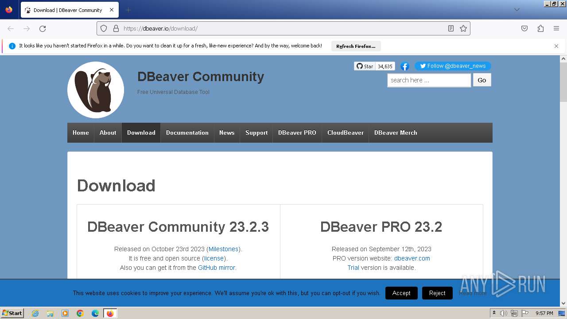Select the Firefox taskbar button
Viewport: 567px width, 319px height.
coord(110,313)
